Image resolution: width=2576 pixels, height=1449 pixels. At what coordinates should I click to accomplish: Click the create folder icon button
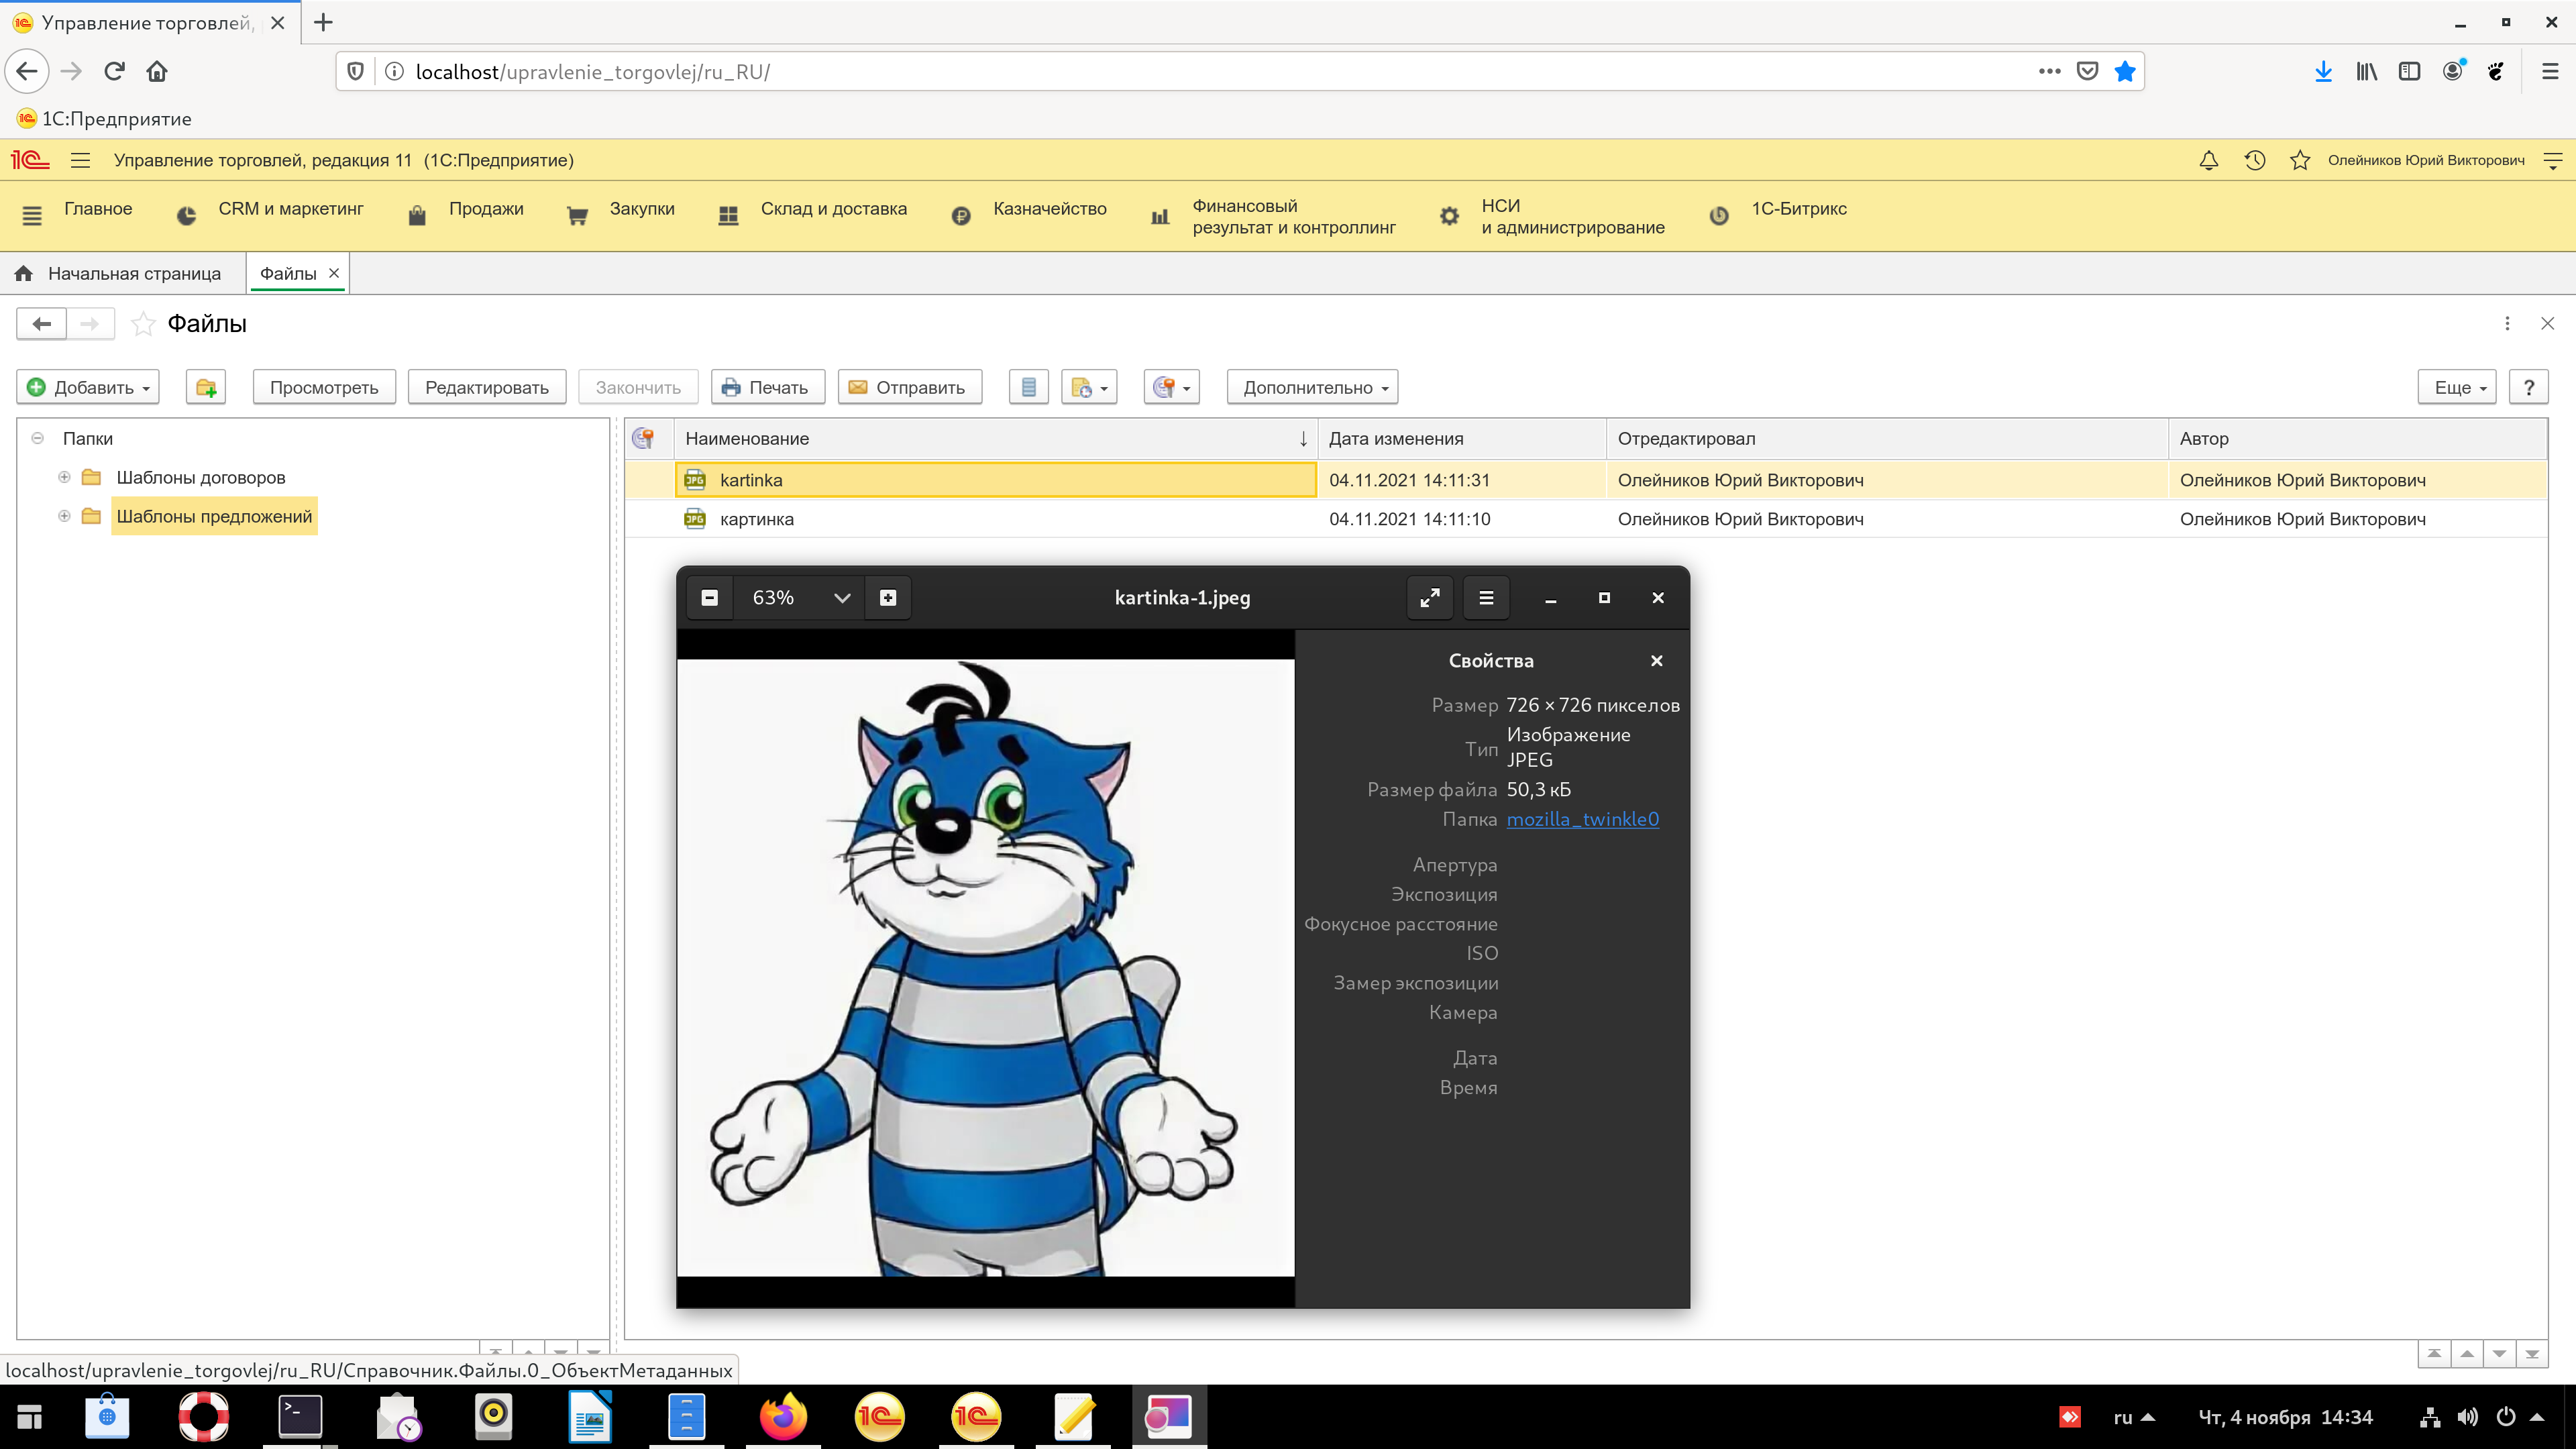(x=206, y=387)
